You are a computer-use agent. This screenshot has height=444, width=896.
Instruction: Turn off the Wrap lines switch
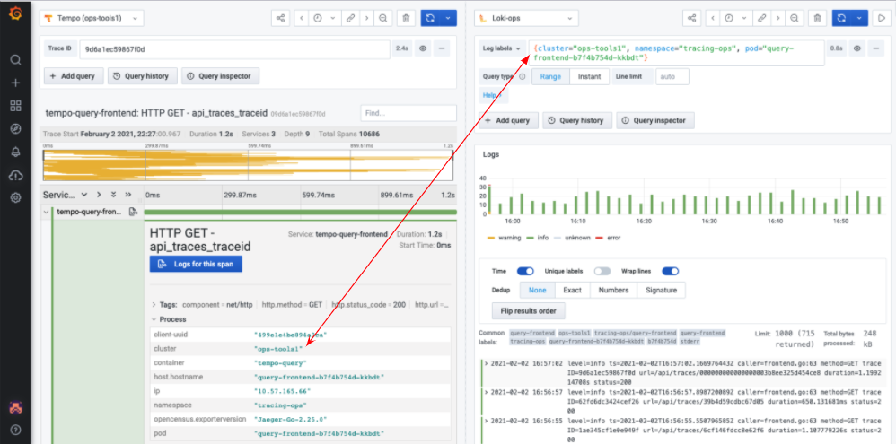[671, 271]
